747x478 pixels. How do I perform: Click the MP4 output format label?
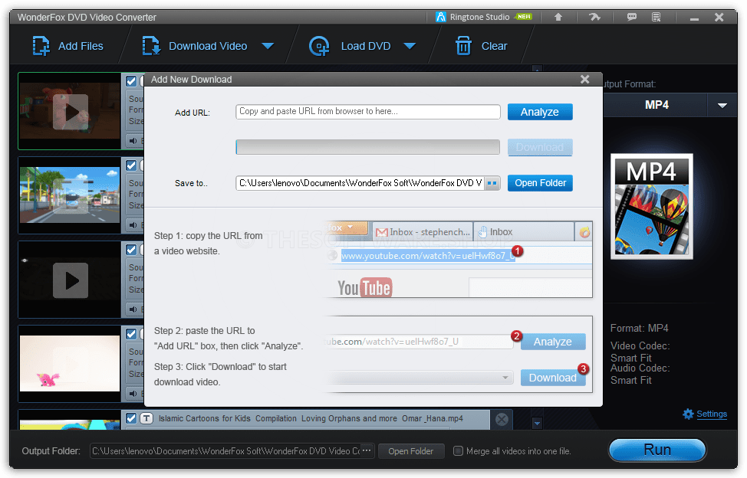tap(657, 105)
